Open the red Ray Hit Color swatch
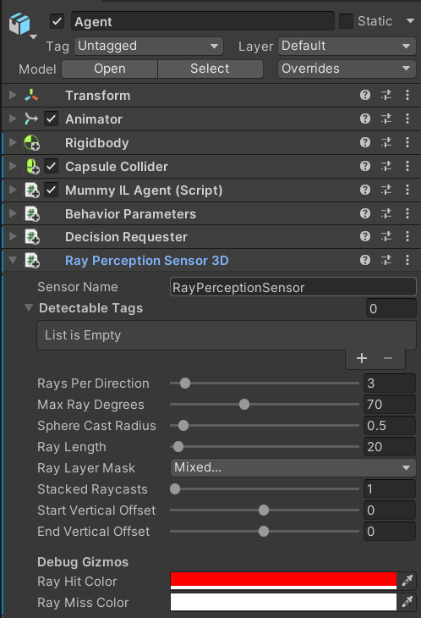The height and width of the screenshot is (618, 421). (x=283, y=581)
